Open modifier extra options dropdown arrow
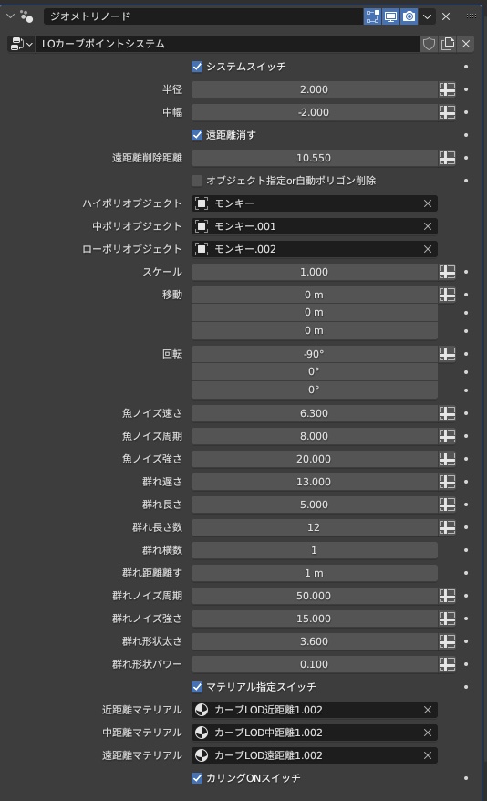487x801 pixels. (428, 16)
